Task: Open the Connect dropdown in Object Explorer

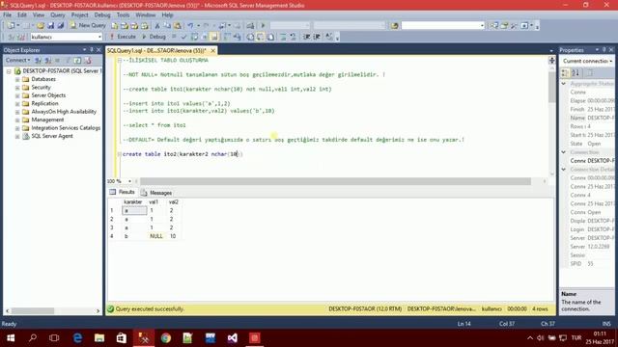Action: click(x=17, y=60)
